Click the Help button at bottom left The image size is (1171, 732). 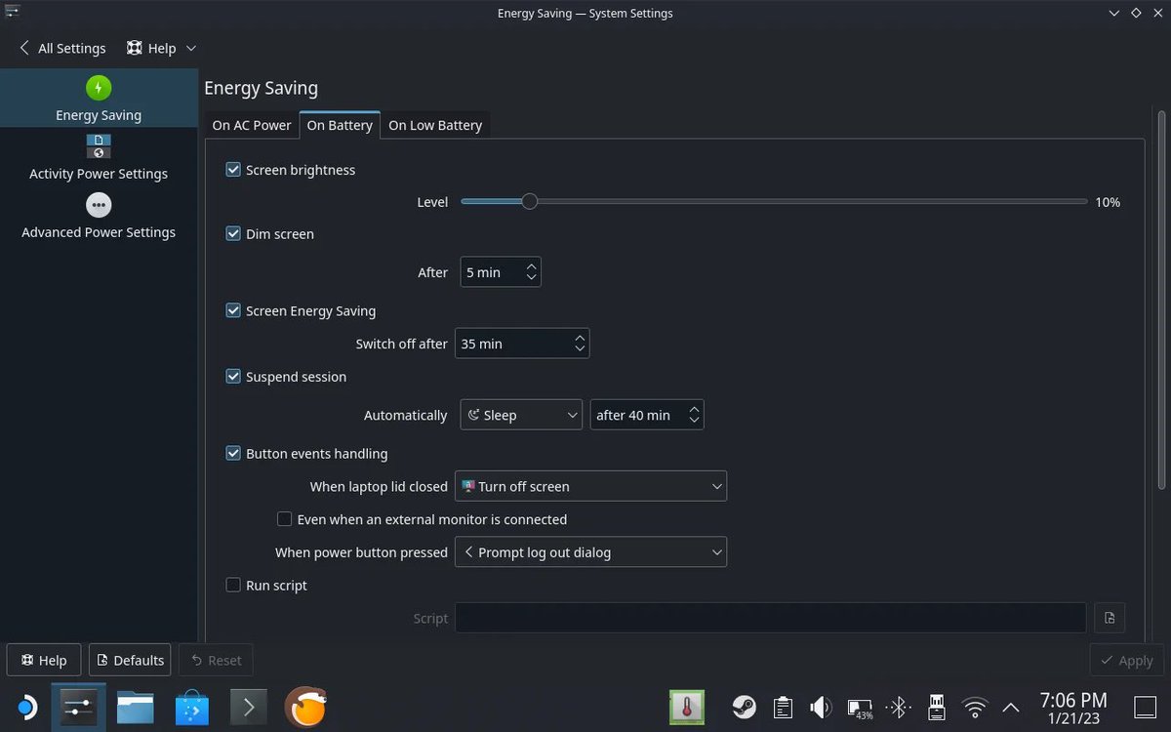(x=44, y=660)
